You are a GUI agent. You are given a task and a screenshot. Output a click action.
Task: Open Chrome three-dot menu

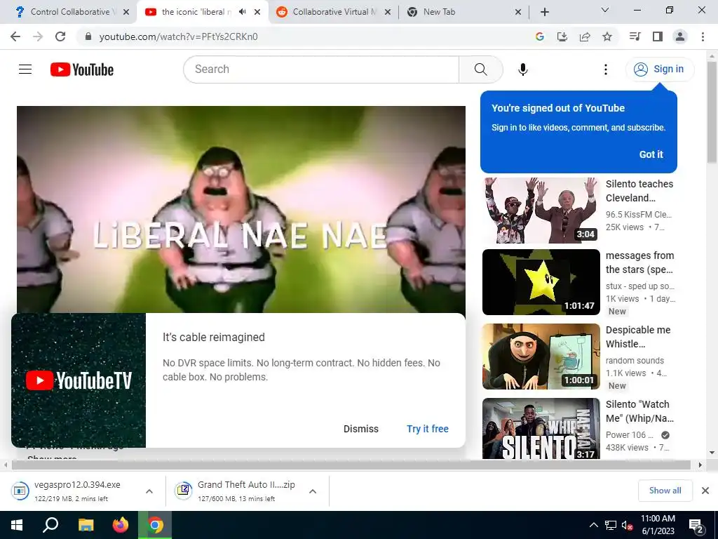(x=703, y=36)
